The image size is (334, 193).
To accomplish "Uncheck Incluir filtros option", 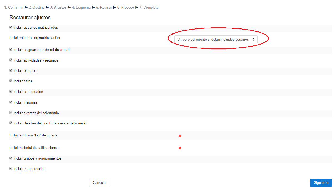I will click(11, 81).
